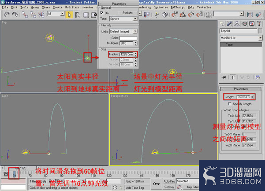The image size is (265, 191).
Task: Click the light Color white swatch
Action: pos(128,38)
